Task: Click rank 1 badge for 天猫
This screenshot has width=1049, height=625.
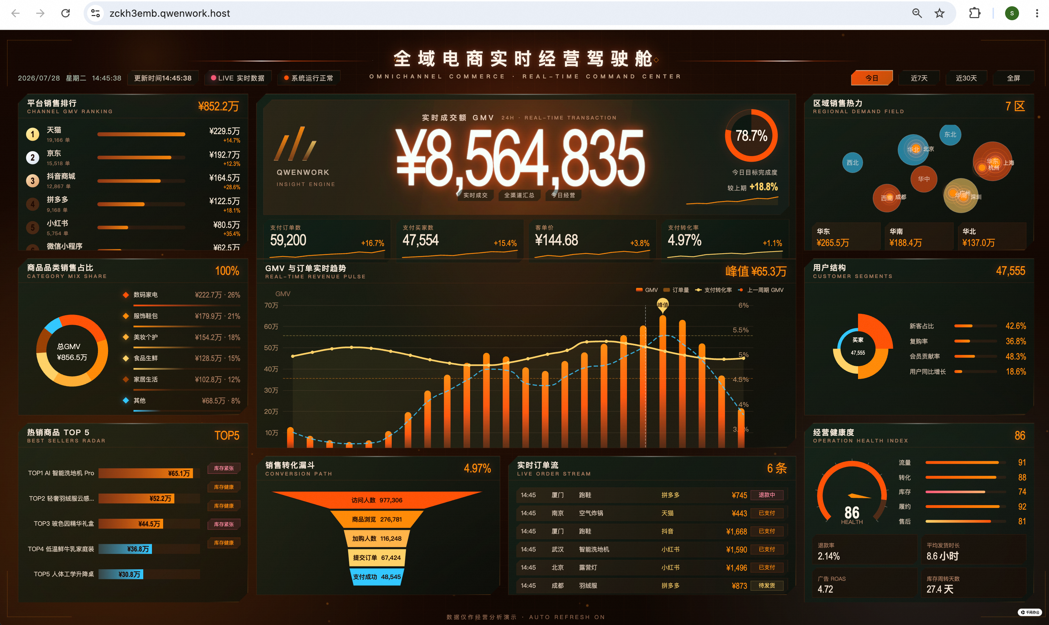Action: coord(32,134)
